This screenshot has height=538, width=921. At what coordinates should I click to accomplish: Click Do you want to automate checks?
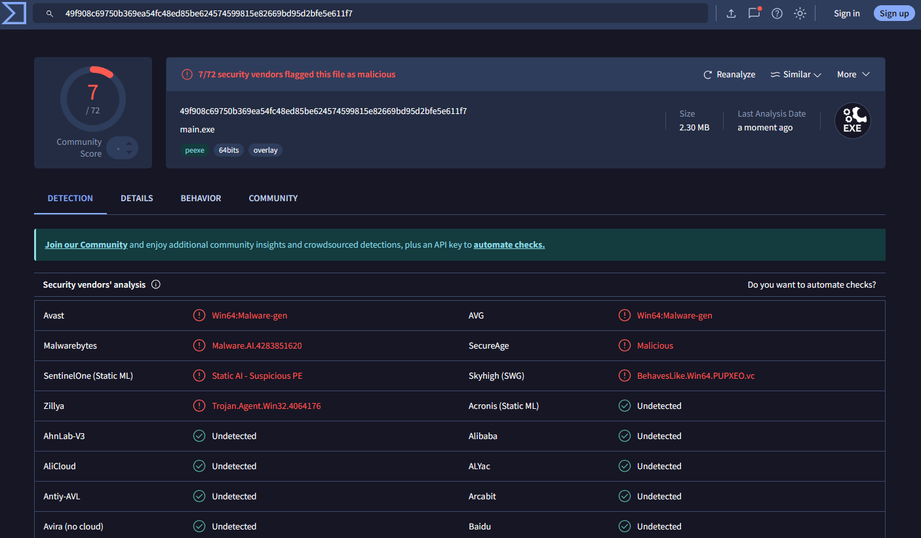[812, 284]
